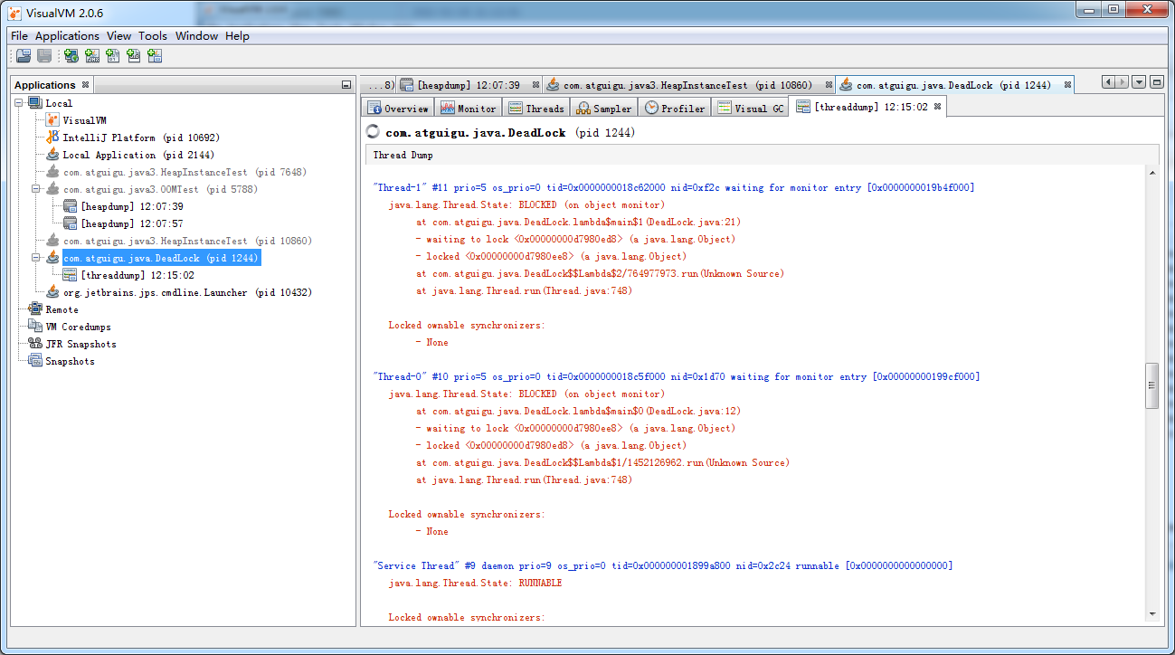Select IntelliJ Platform (pid 10692) tree item
Image resolution: width=1175 pixels, height=655 pixels.
[141, 138]
